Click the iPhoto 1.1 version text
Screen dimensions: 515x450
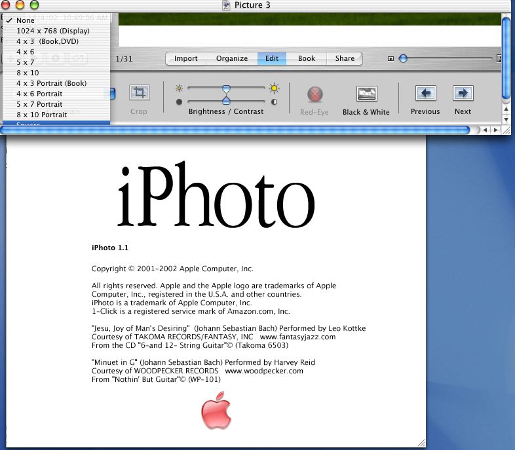(110, 248)
